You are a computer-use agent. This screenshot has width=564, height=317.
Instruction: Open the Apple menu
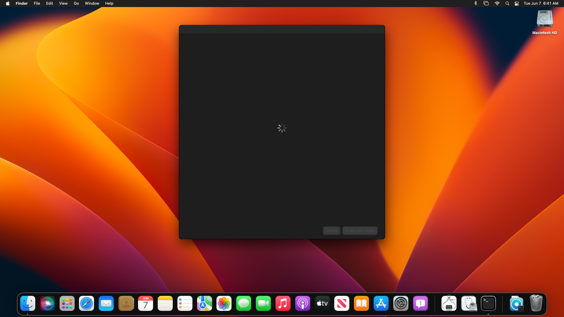(x=8, y=4)
